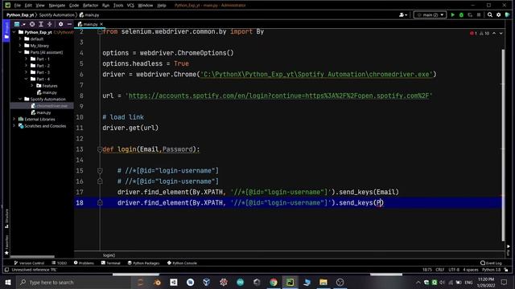Toggle the Favorites tool window side tab
Image resolution: width=515 pixels, height=289 pixels.
pyautogui.click(x=6, y=245)
